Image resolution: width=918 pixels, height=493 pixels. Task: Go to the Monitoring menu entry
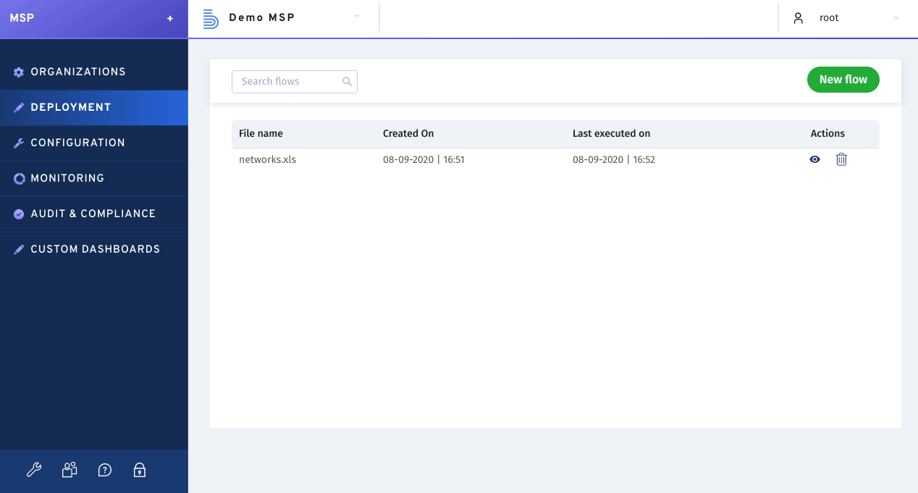point(68,178)
